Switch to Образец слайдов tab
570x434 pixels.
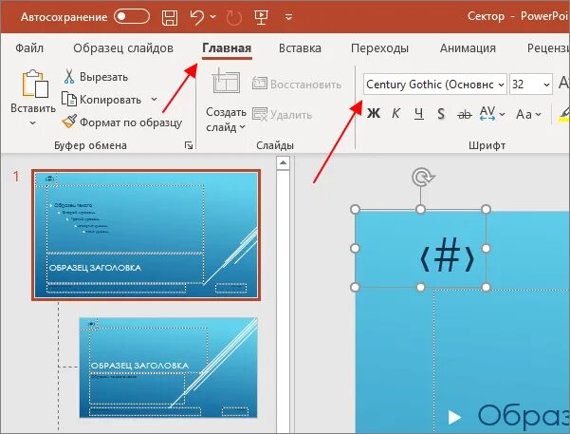[123, 48]
